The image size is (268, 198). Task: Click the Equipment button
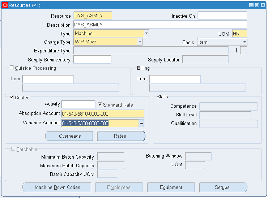point(171,188)
